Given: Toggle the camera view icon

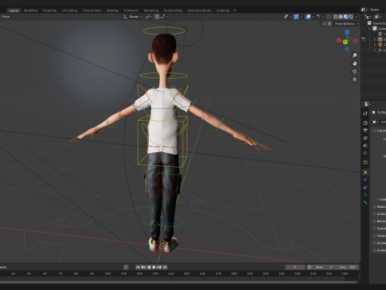Looking at the screenshot, I should coord(355,72).
